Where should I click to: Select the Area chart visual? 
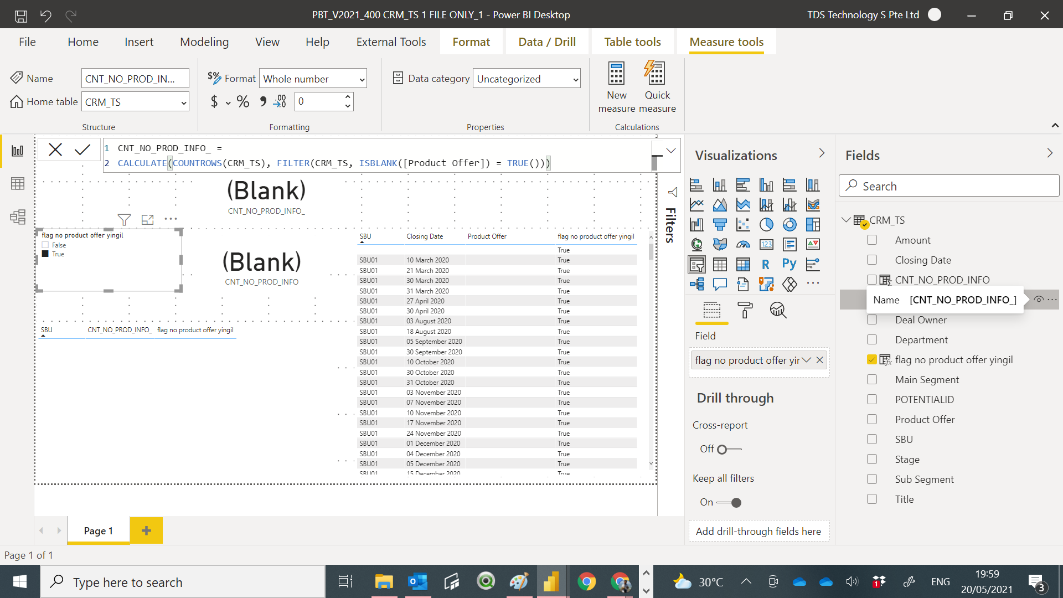pyautogui.click(x=720, y=205)
